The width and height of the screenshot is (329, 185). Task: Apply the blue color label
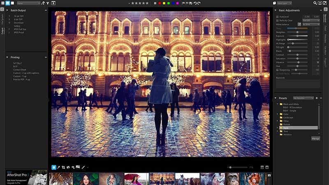coord(173,3)
